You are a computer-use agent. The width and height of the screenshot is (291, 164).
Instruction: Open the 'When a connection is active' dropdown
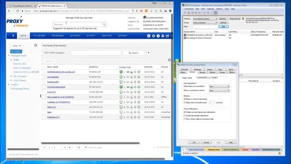[x=219, y=91]
